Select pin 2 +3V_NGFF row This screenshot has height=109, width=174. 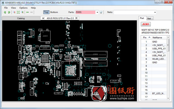click(154, 45)
